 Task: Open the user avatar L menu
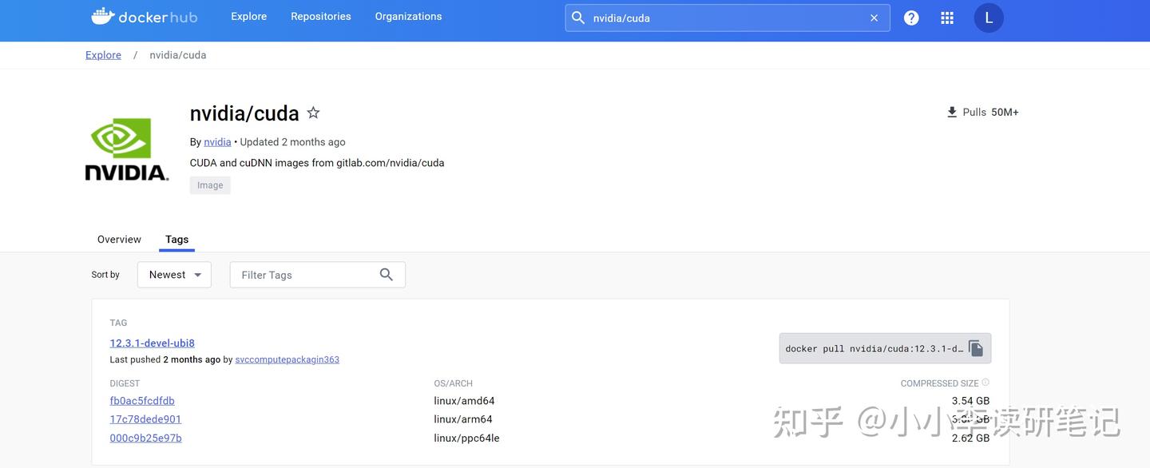(989, 18)
